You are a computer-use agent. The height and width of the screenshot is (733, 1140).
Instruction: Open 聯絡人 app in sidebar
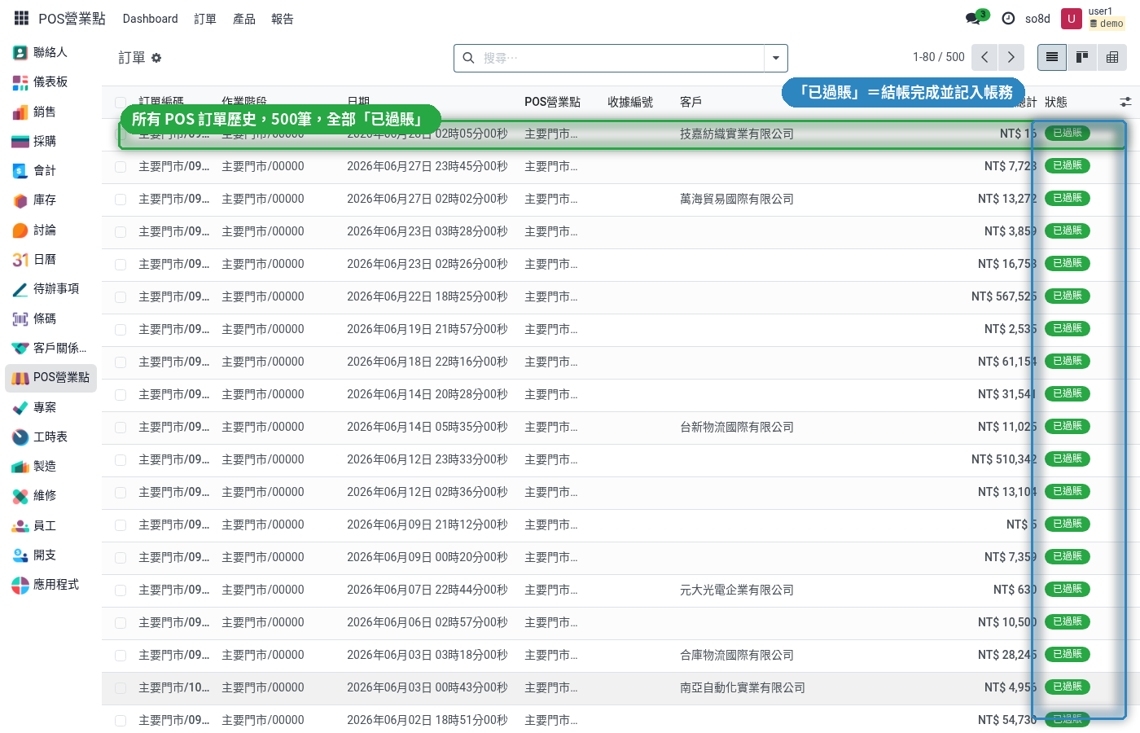[50, 52]
